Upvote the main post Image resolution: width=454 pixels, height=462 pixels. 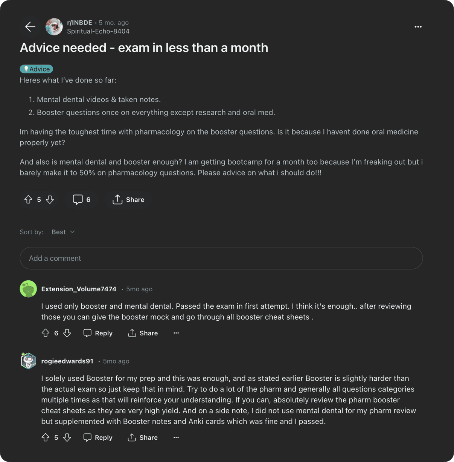tap(28, 199)
